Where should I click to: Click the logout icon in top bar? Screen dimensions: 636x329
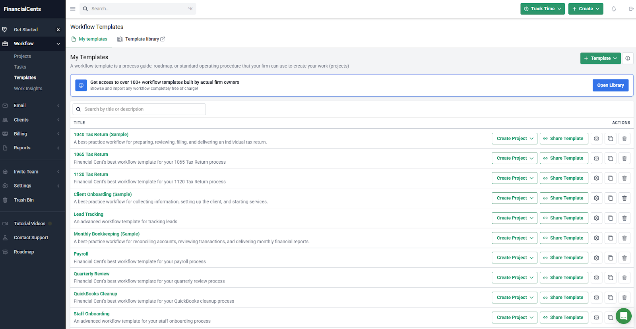(631, 9)
